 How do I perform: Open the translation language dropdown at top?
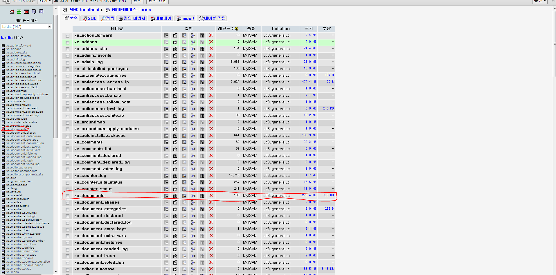[x=44, y=1]
